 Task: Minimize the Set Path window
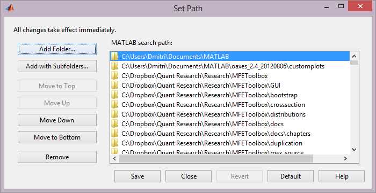[327, 6]
